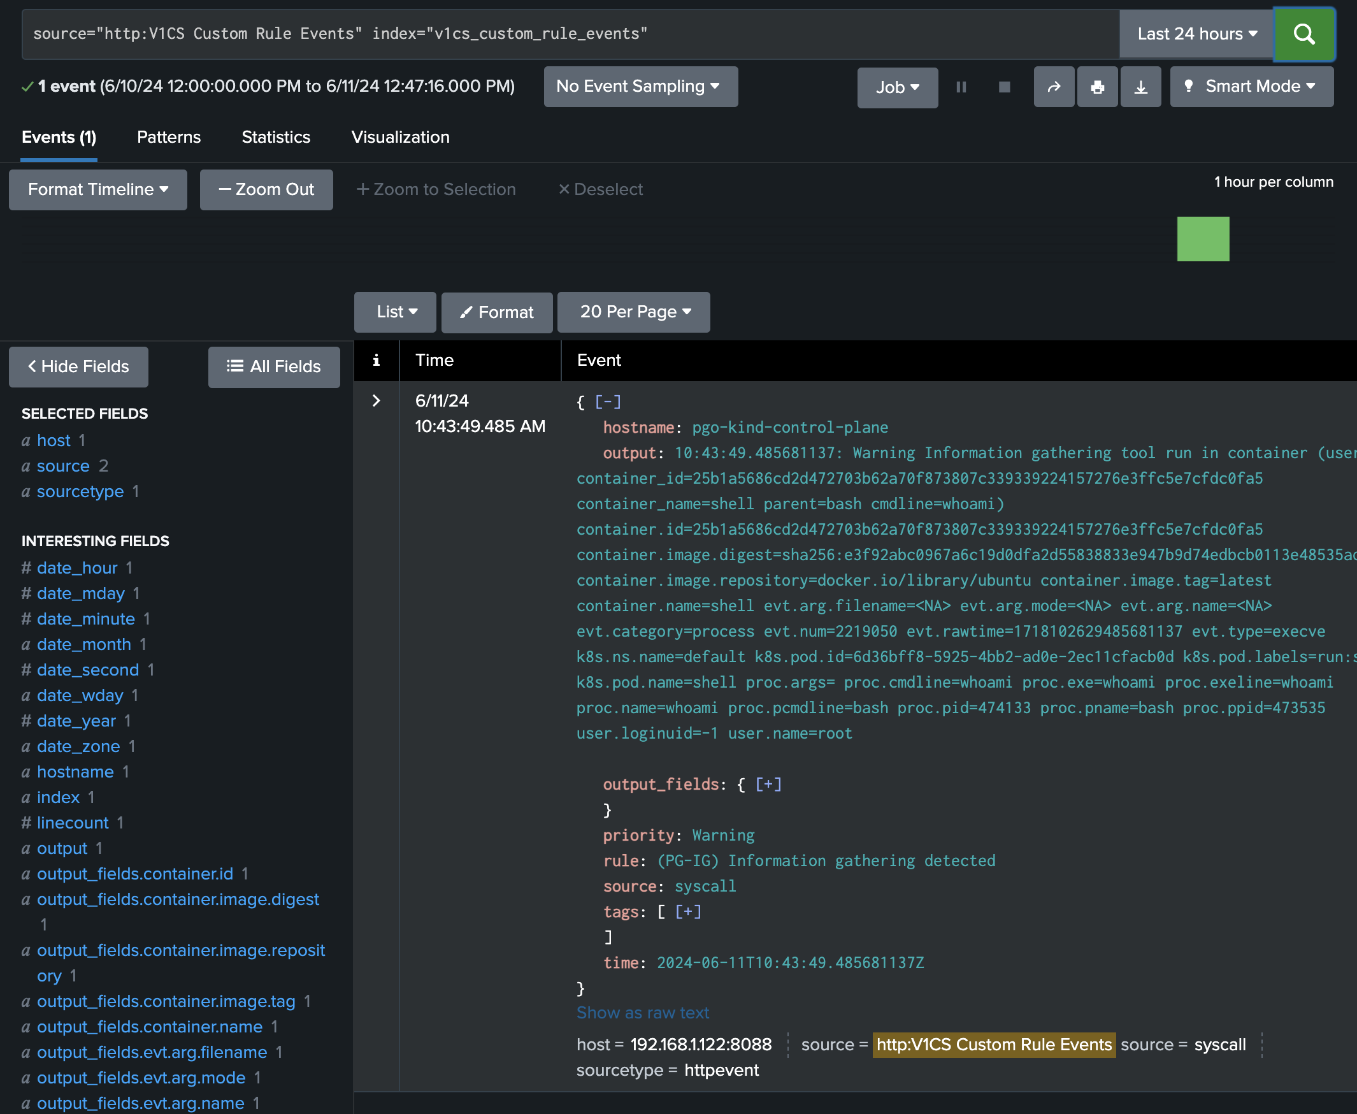
Task: Click Show as raw text link
Action: [643, 1011]
